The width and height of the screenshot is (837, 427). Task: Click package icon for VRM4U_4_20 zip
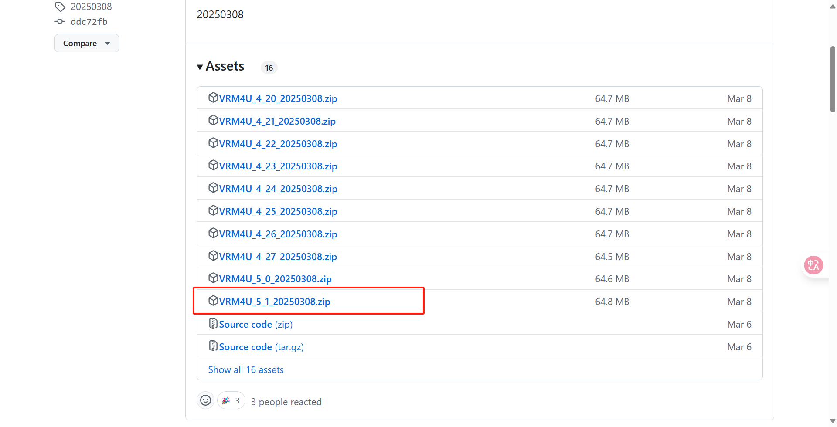pyautogui.click(x=213, y=98)
